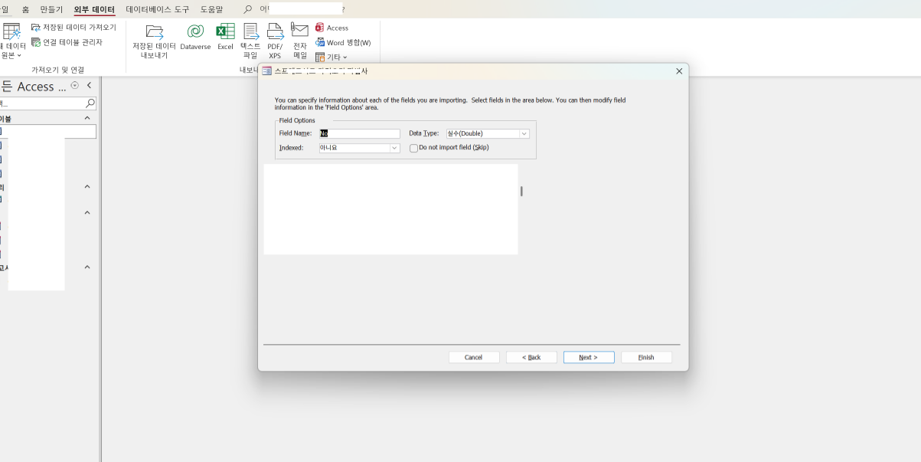Viewport: 921px width, 462px height.
Task: Open the Data Type dropdown
Action: (x=524, y=133)
